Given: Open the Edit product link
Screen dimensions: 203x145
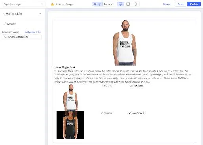Looking at the screenshot, I should pyautogui.click(x=31, y=32).
